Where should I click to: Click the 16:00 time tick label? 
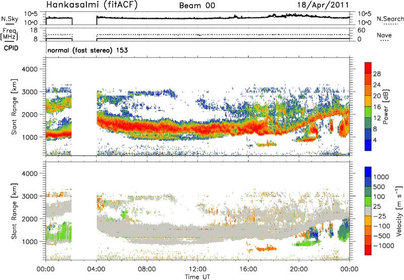pos(248,269)
